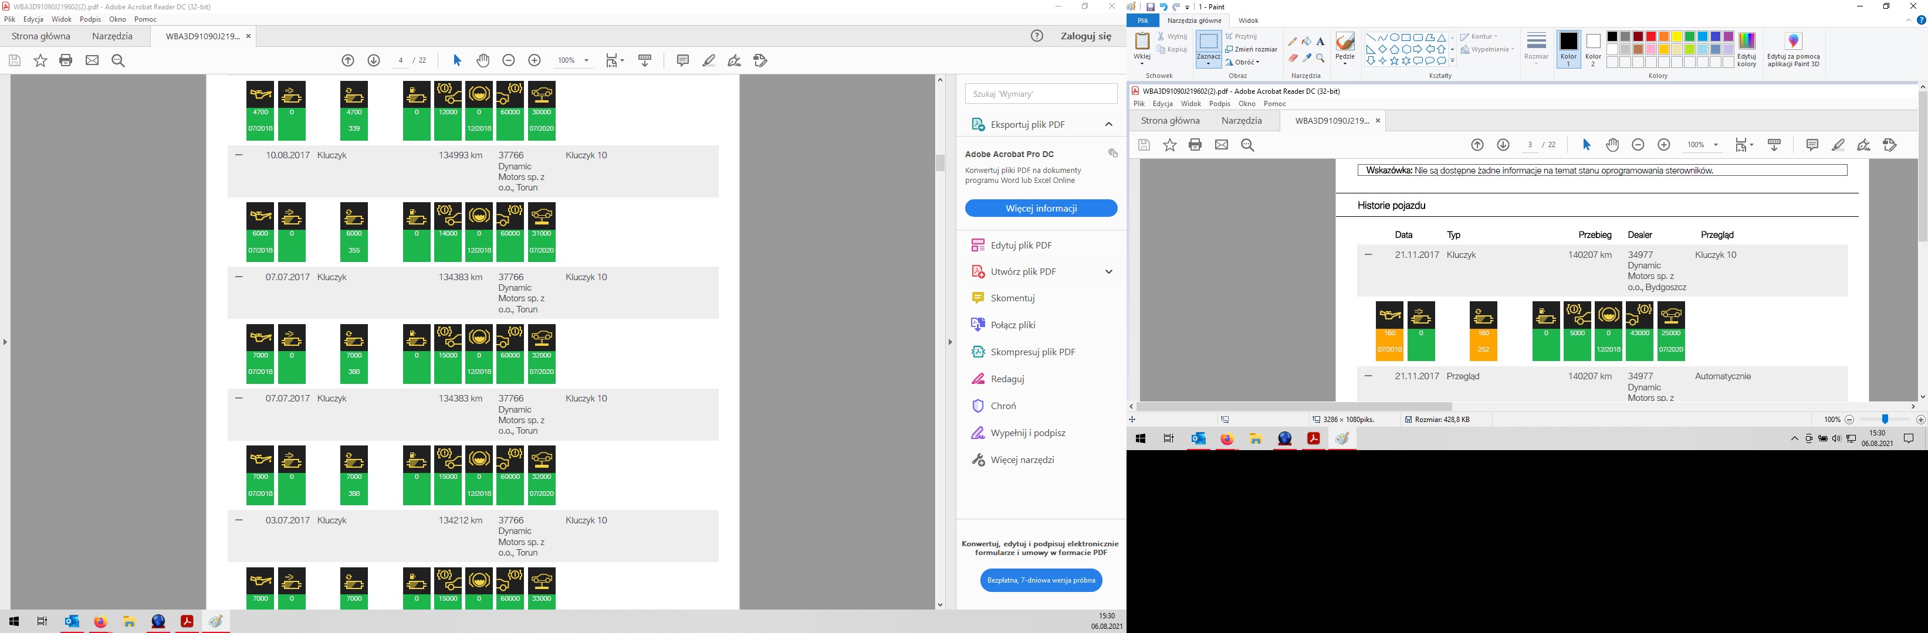Select the Fill with color bucket in Paint
Viewport: 1928px width, 633px height.
(1306, 42)
